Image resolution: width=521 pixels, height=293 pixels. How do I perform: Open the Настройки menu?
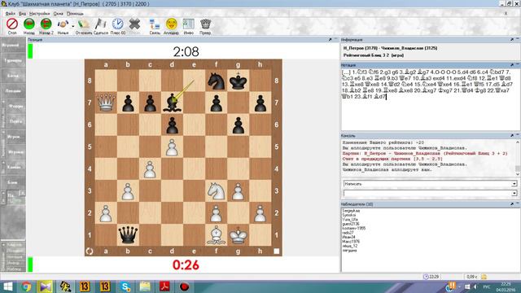(40, 14)
